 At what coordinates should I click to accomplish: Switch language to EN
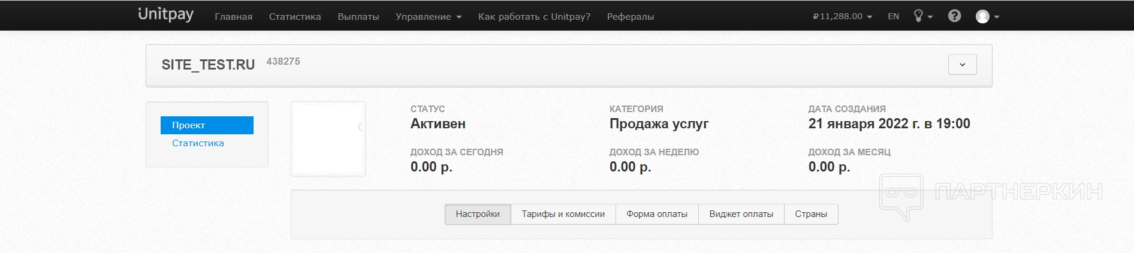click(893, 16)
